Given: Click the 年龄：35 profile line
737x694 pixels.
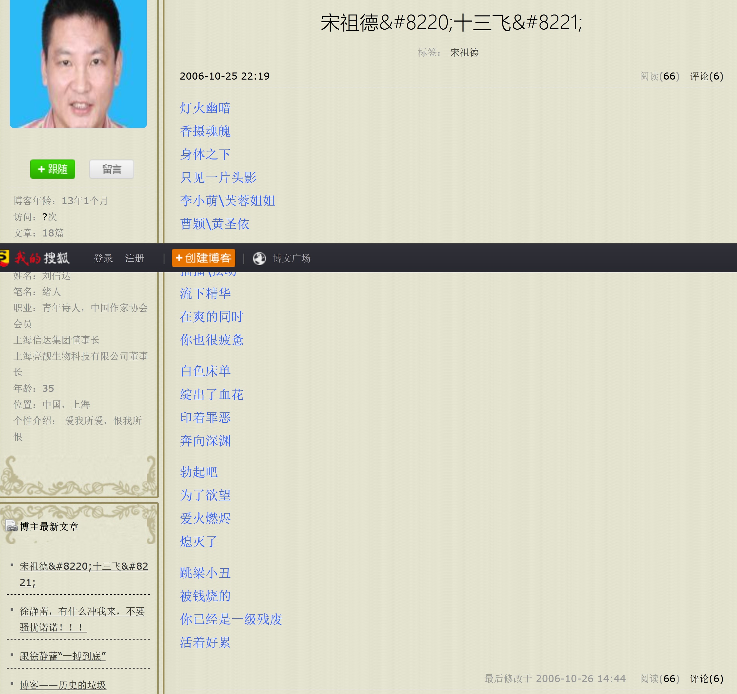Looking at the screenshot, I should click(34, 388).
